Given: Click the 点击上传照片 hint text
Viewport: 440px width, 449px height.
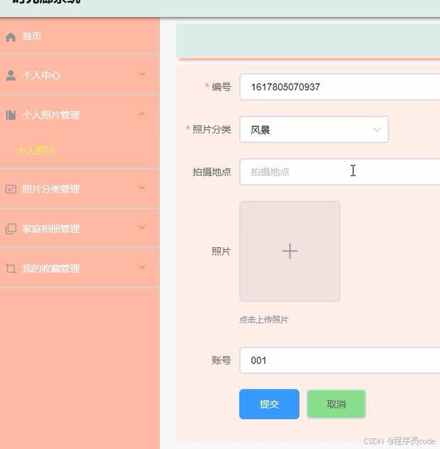Looking at the screenshot, I should [x=264, y=320].
